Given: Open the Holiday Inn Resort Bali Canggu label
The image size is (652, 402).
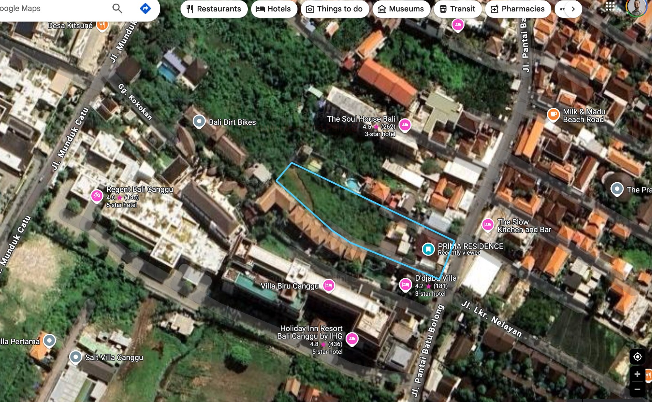Looking at the screenshot, I should pyautogui.click(x=310, y=332).
